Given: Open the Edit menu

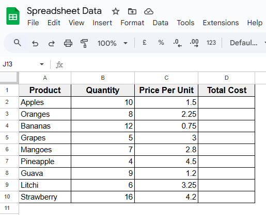Looking at the screenshot, I should click(x=54, y=23).
